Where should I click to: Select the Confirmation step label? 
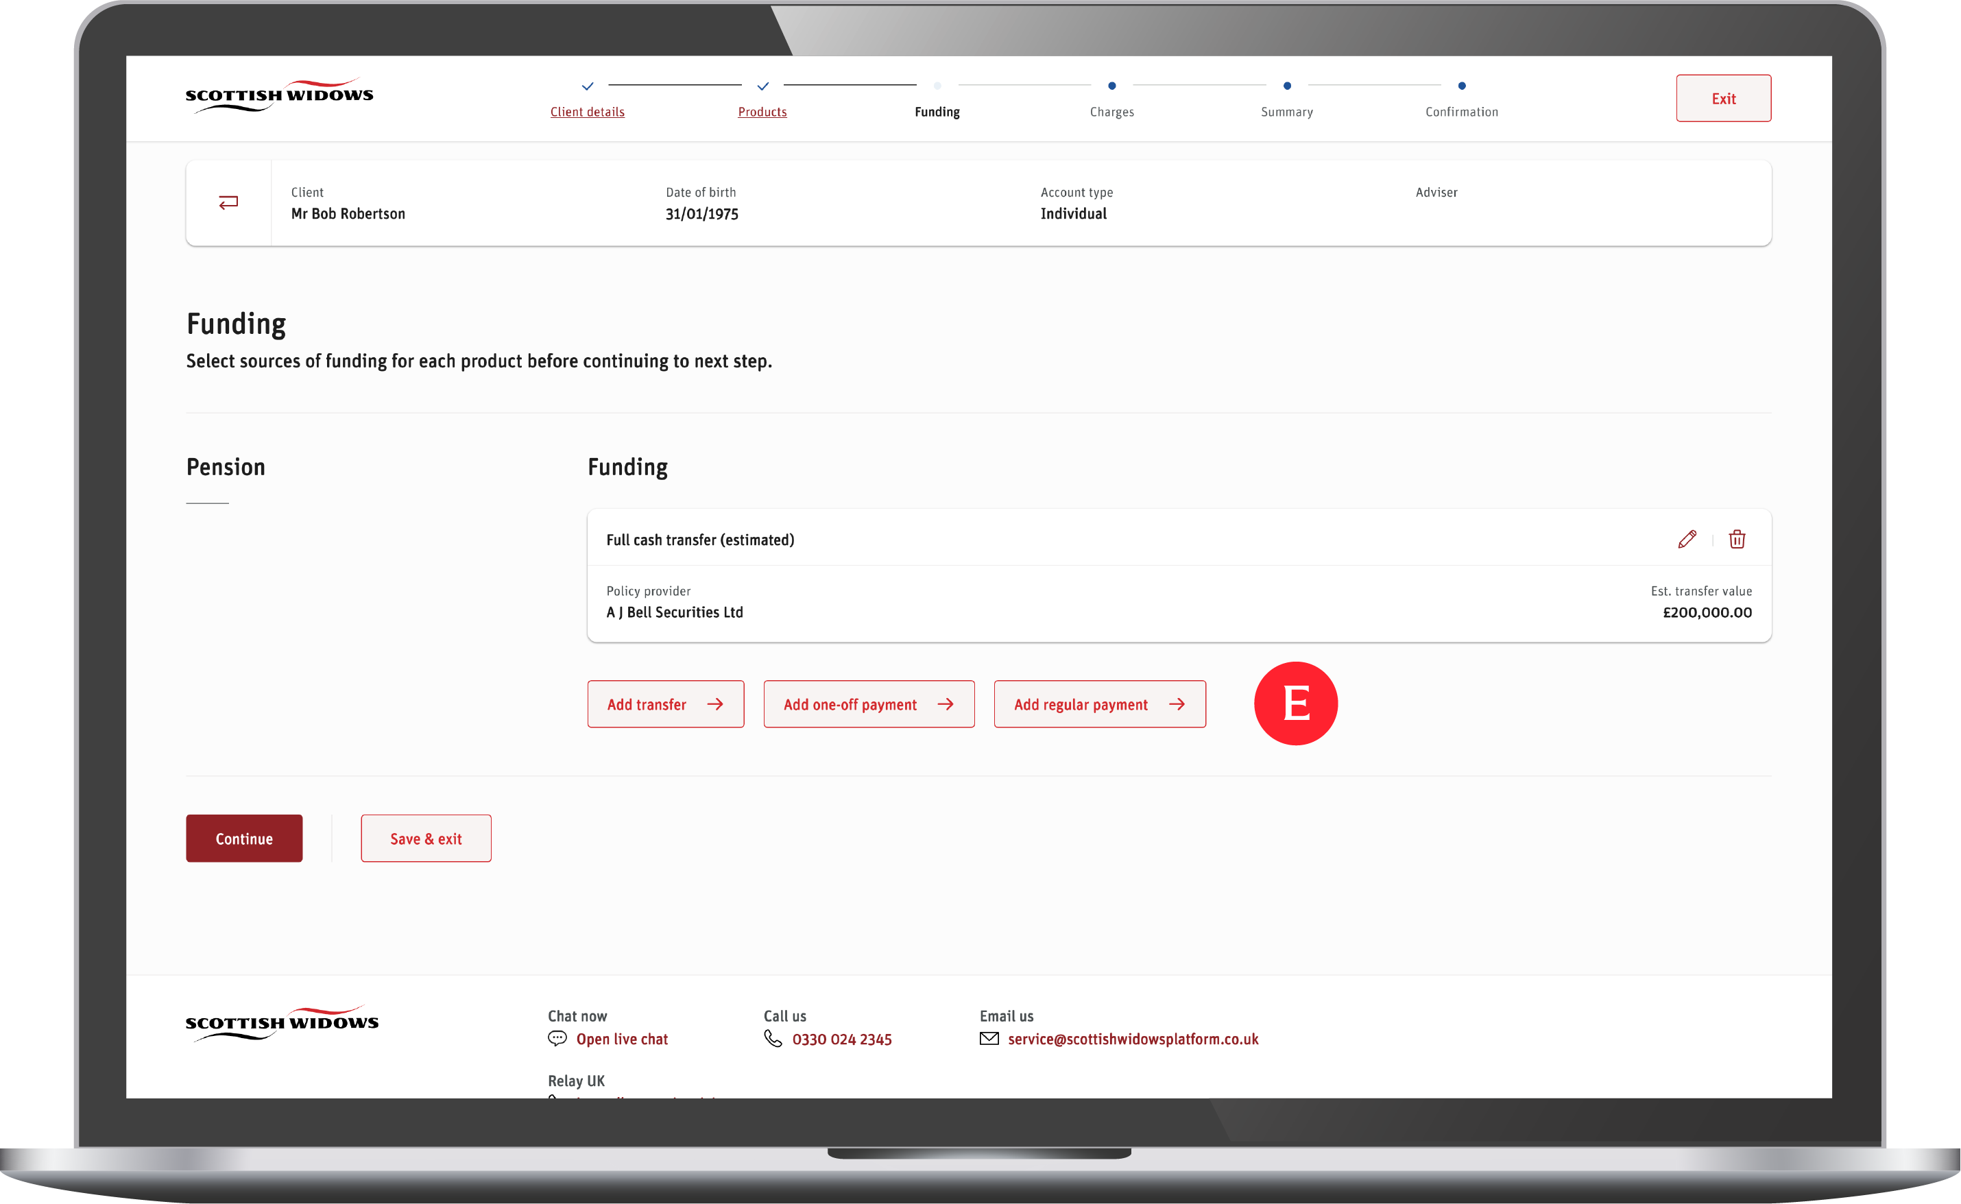pyautogui.click(x=1461, y=112)
